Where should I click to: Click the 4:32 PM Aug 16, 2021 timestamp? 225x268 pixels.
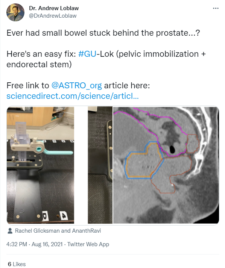pos(35,244)
